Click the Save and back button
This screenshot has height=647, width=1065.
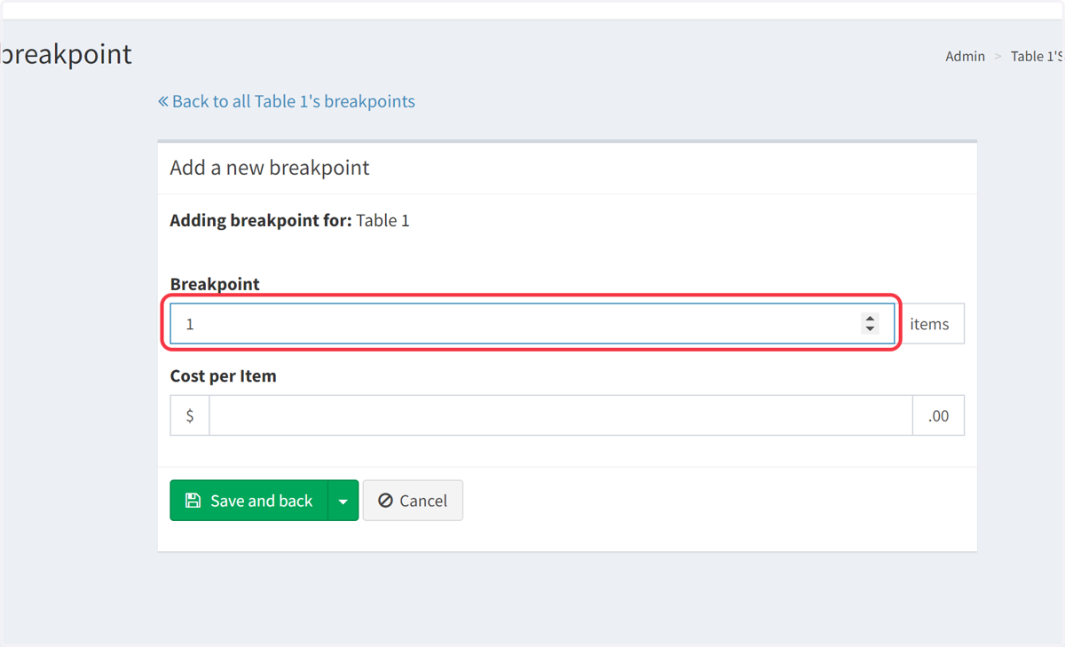(x=249, y=501)
